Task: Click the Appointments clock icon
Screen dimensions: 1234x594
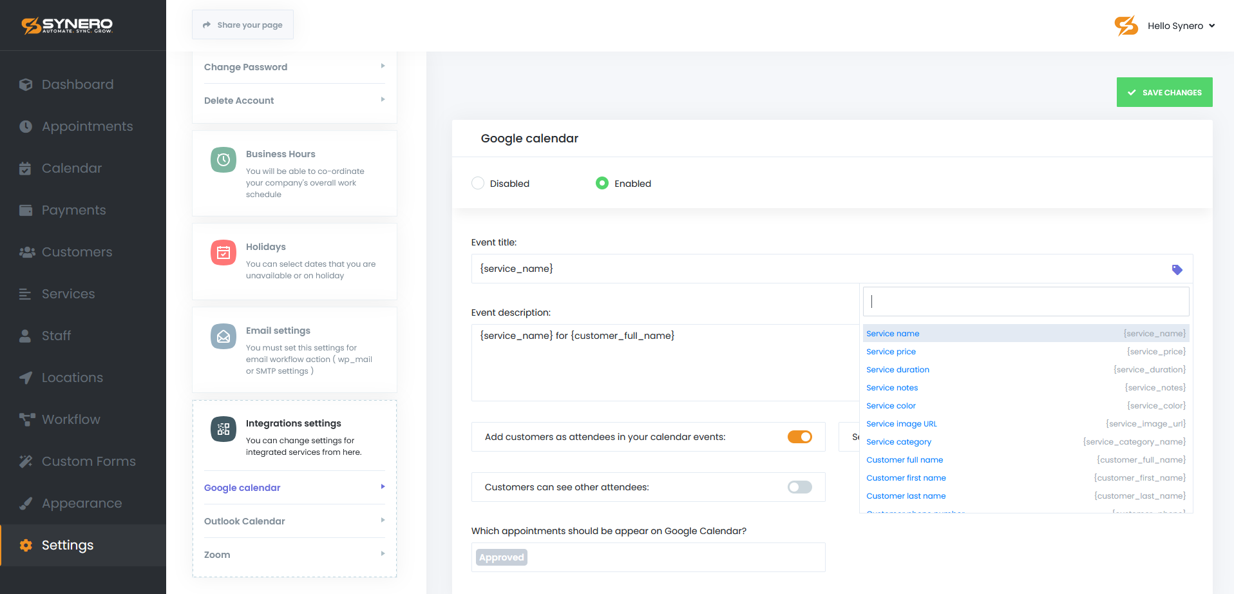Action: [x=26, y=126]
